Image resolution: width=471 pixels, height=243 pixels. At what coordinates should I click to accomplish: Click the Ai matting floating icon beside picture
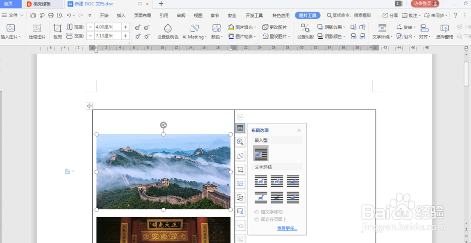click(x=240, y=156)
